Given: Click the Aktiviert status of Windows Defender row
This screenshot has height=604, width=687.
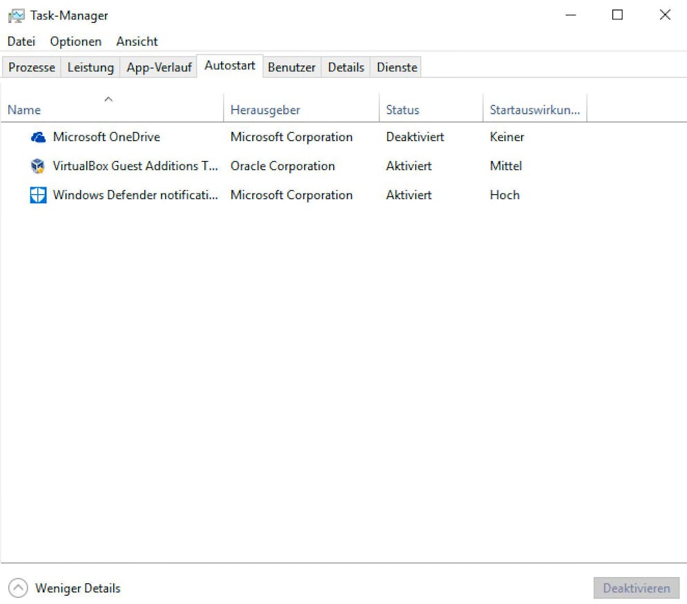Looking at the screenshot, I should (x=408, y=195).
